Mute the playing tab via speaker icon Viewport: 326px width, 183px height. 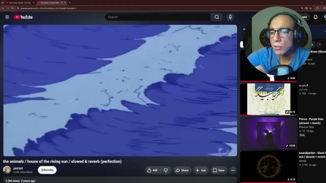point(62,3)
